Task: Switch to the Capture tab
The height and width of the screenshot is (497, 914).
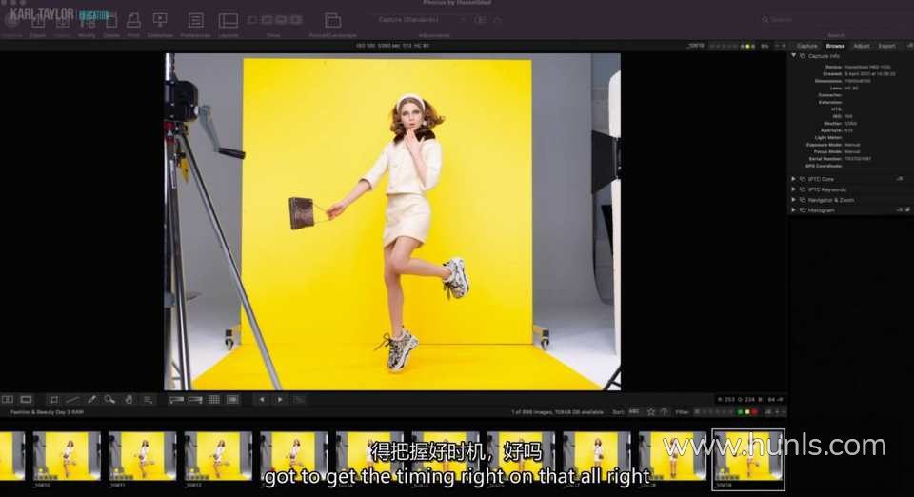Action: point(807,46)
